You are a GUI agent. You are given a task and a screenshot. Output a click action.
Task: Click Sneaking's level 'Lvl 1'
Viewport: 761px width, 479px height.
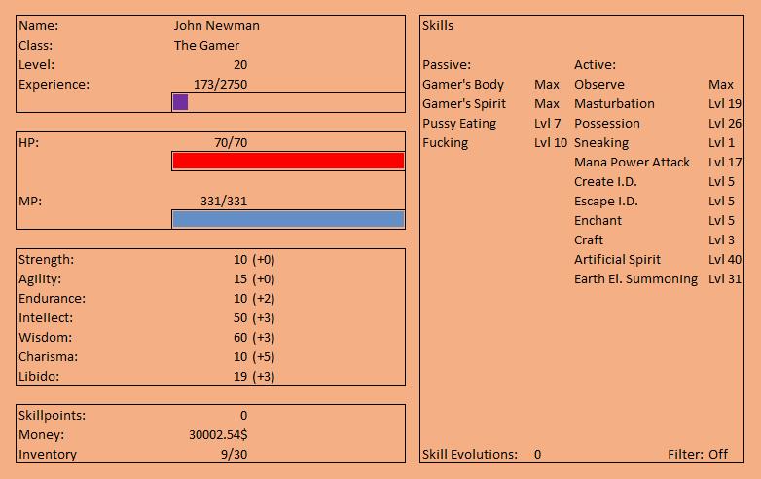(721, 143)
